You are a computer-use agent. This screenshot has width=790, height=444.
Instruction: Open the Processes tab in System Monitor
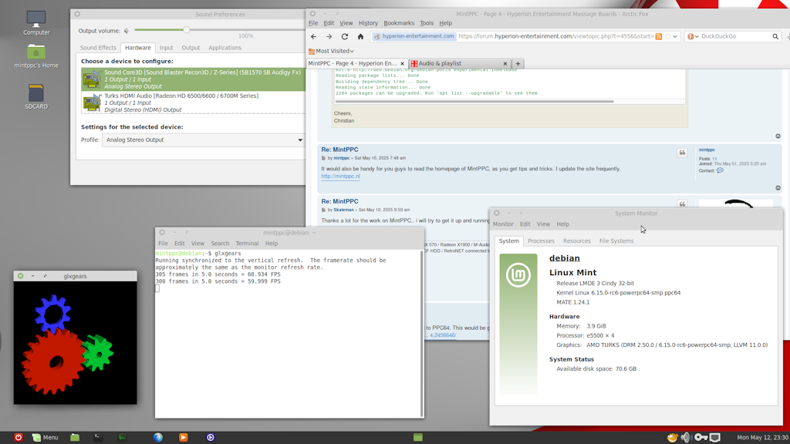(x=541, y=241)
